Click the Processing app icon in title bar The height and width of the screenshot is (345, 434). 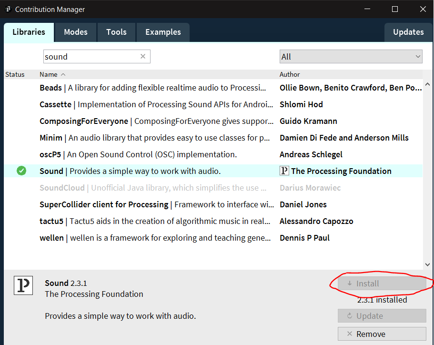8,9
